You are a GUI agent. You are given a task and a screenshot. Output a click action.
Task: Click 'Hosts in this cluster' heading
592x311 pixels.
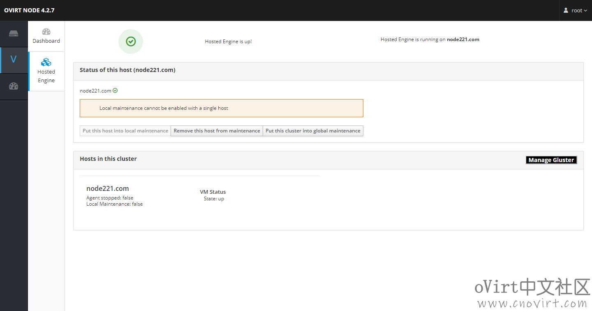pyautogui.click(x=108, y=159)
